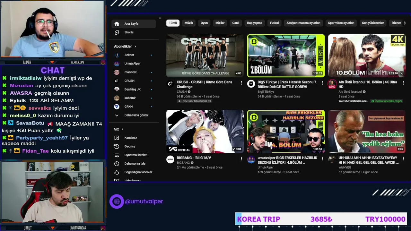Click the Hype skor tablosunda 83. badge
This screenshot has width=411, height=231.
tap(195, 101)
